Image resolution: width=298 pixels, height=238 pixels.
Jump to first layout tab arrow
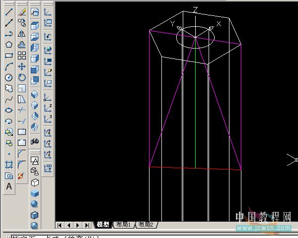click(60, 225)
